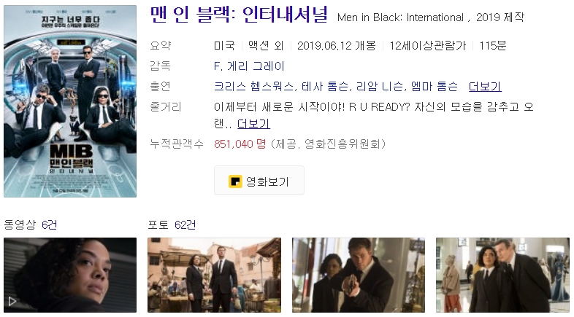Click the Men in Black poster image

[x=70, y=101]
